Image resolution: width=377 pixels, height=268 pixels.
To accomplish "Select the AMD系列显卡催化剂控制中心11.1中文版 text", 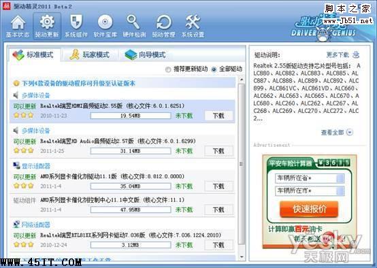I will point(90,200).
